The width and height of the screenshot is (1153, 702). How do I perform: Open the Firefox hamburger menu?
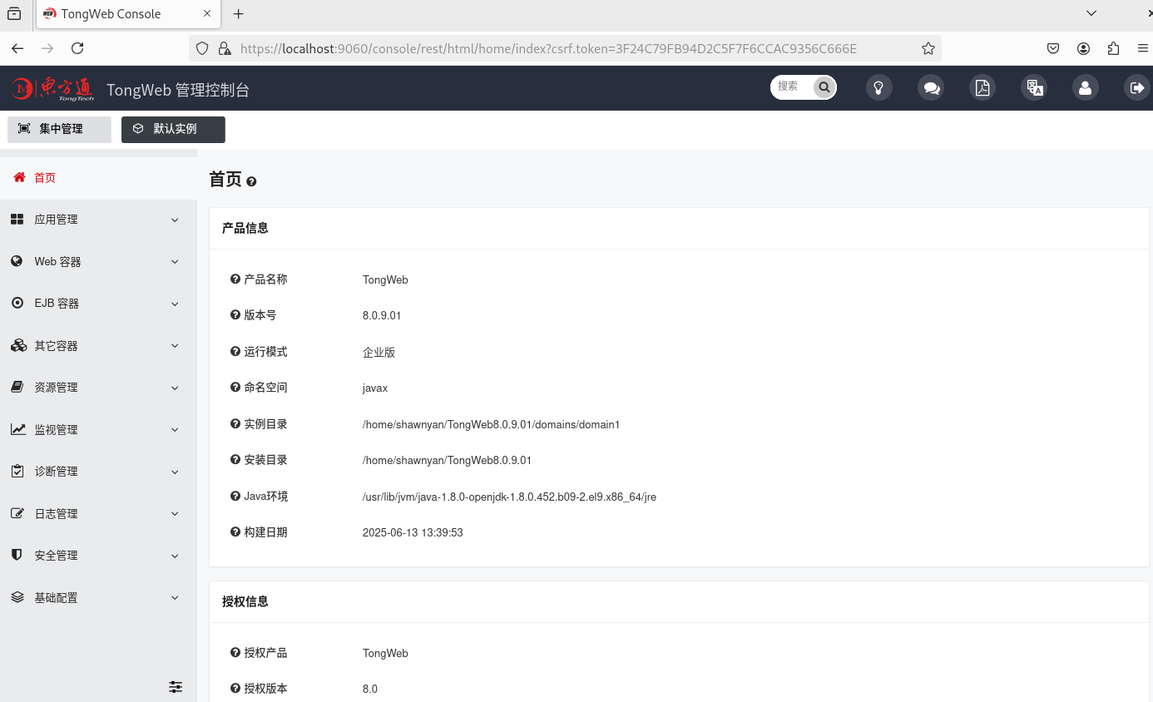click(x=1143, y=48)
